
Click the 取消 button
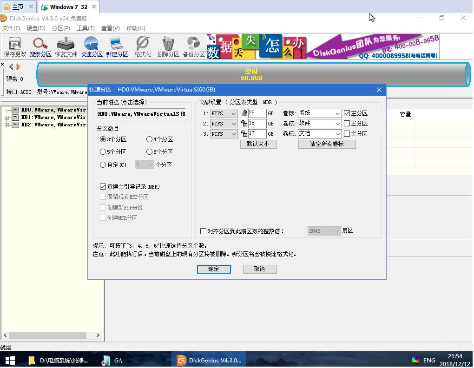pos(260,269)
